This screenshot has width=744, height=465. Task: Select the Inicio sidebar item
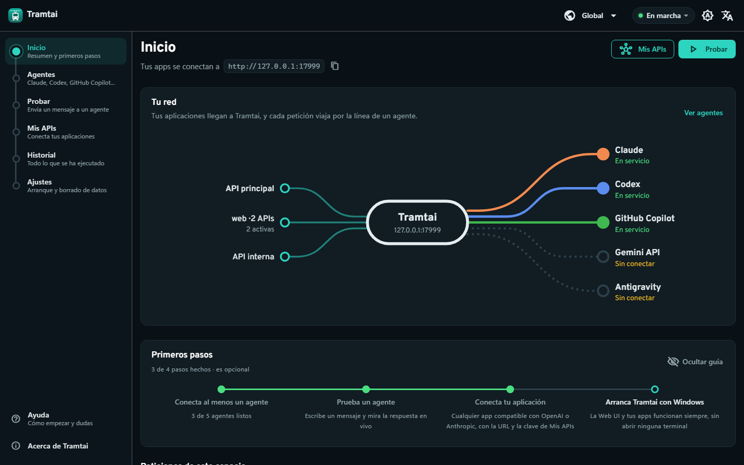pyautogui.click(x=66, y=51)
